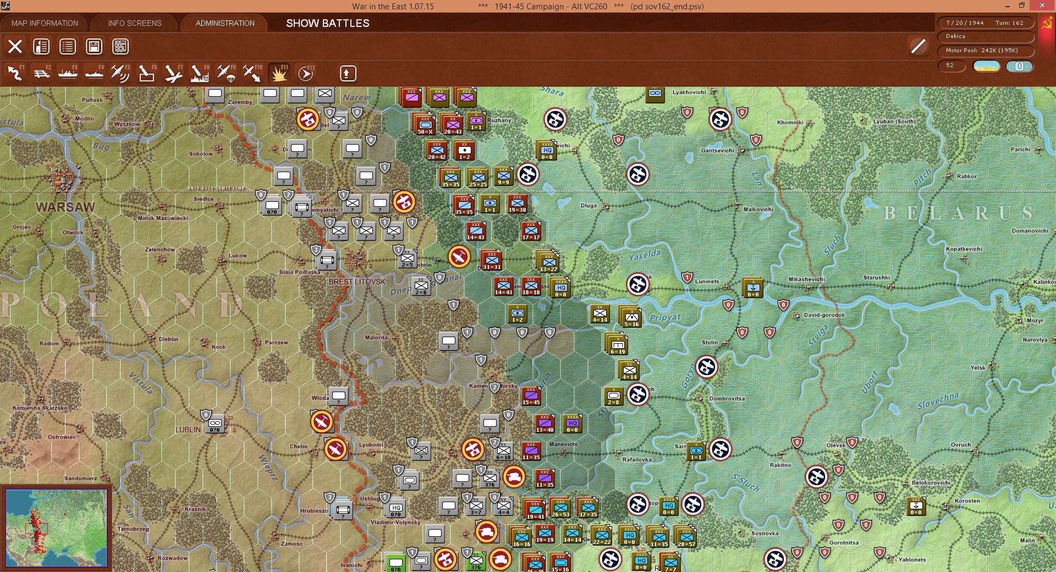The image size is (1056, 572).
Task: Select the Soviet unit labeled 31=31
Action: 492,260
